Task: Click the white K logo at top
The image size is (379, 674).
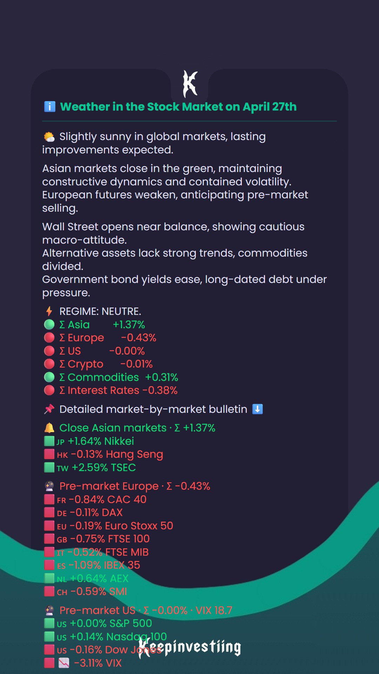Action: 190,84
